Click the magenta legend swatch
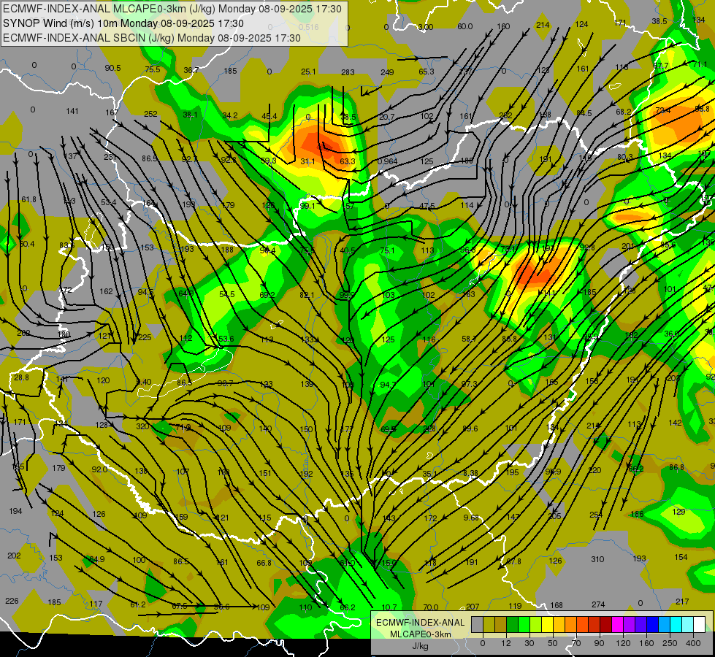 point(618,625)
